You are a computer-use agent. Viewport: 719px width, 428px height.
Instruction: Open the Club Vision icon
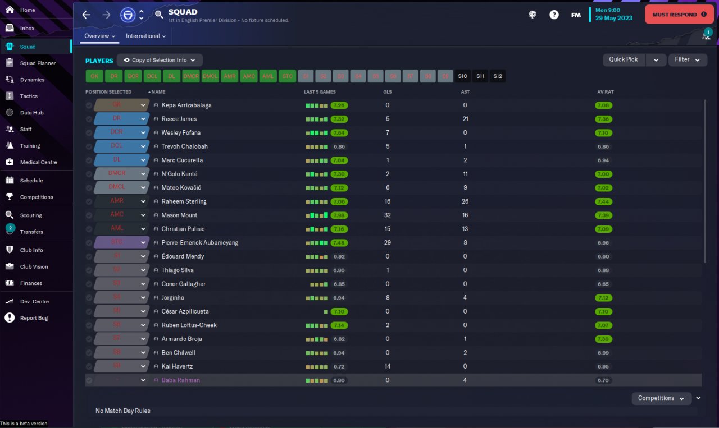coord(10,266)
